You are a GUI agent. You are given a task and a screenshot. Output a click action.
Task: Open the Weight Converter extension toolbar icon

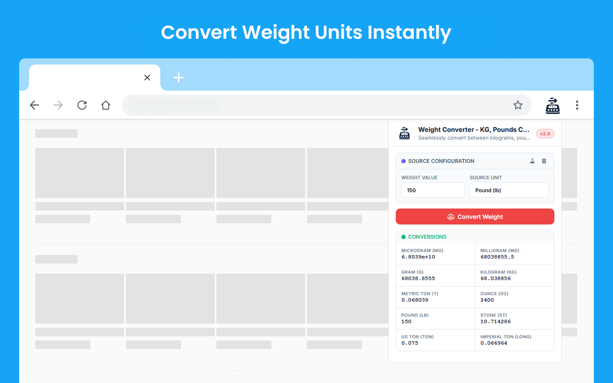point(553,105)
